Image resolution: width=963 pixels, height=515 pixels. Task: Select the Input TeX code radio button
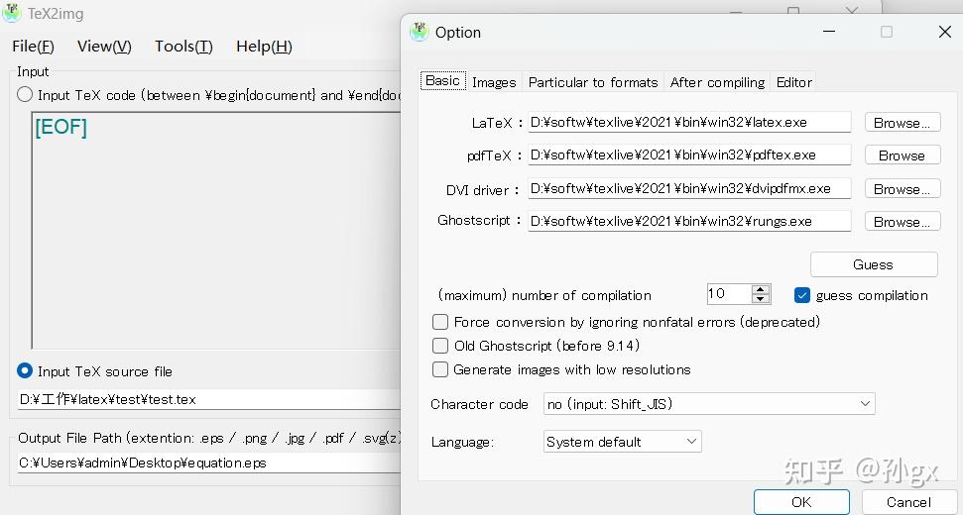coord(25,95)
